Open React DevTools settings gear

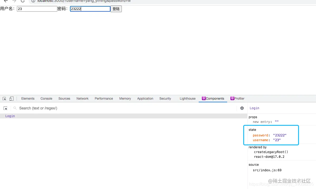242,108
